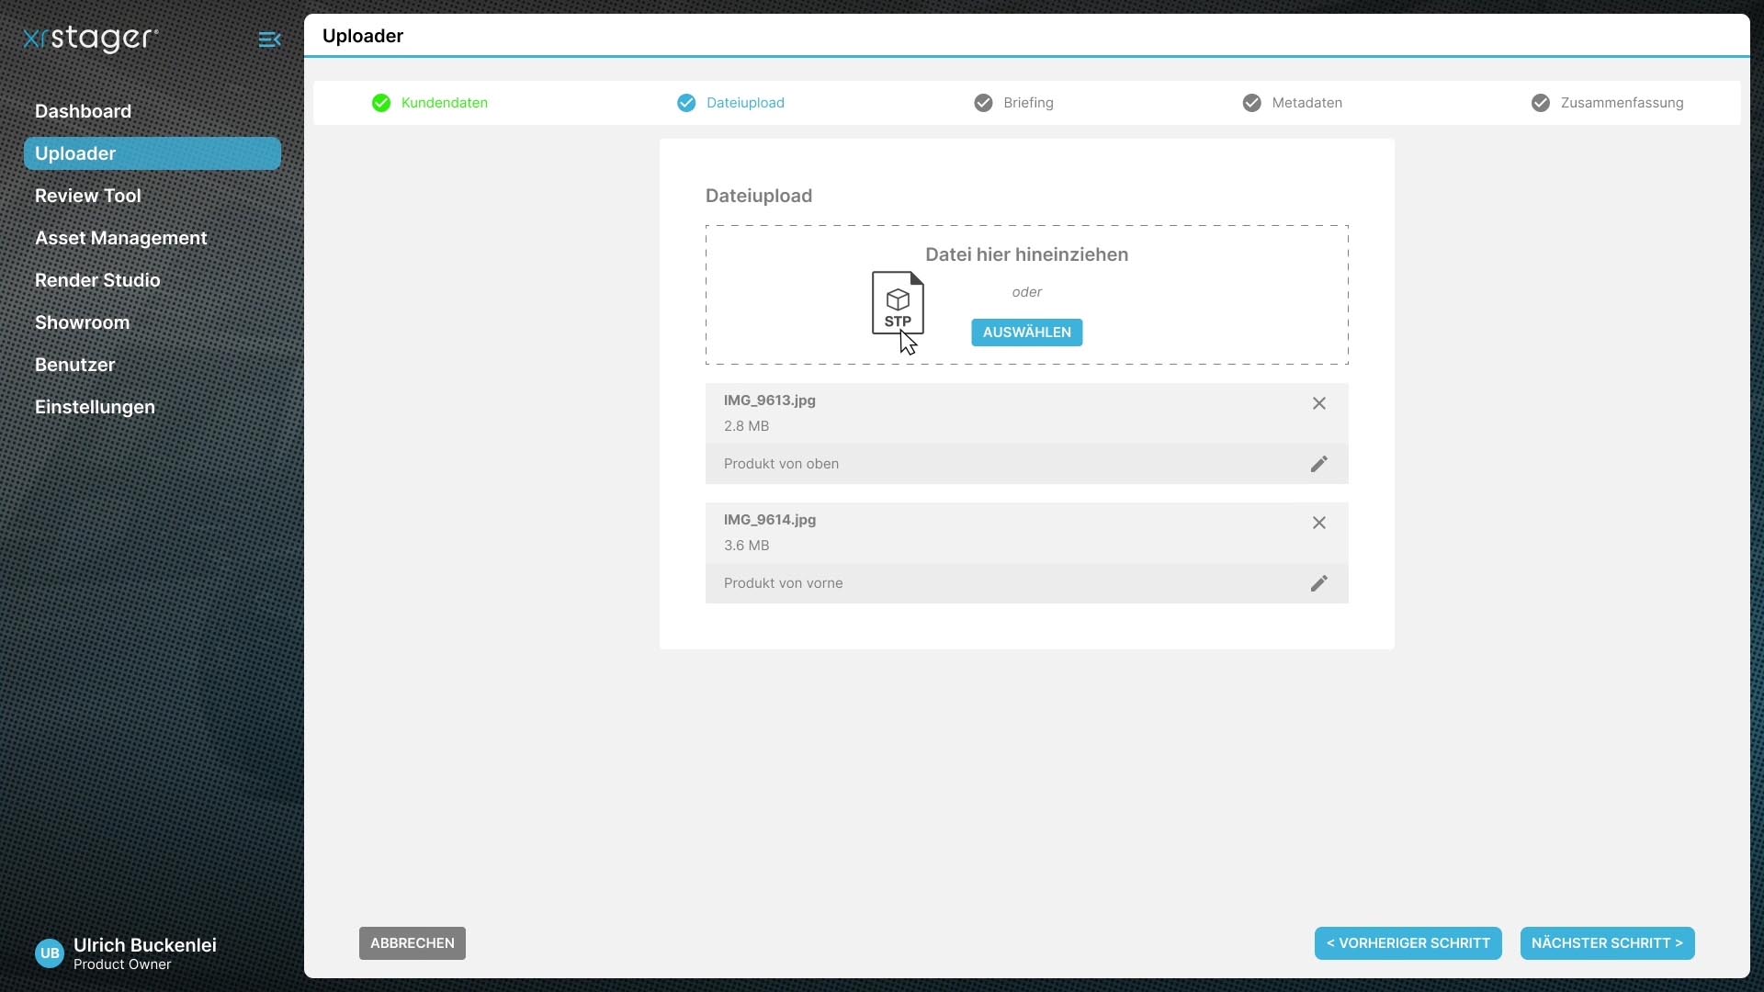Click the Ulrich Buckenlei user name

(145, 945)
